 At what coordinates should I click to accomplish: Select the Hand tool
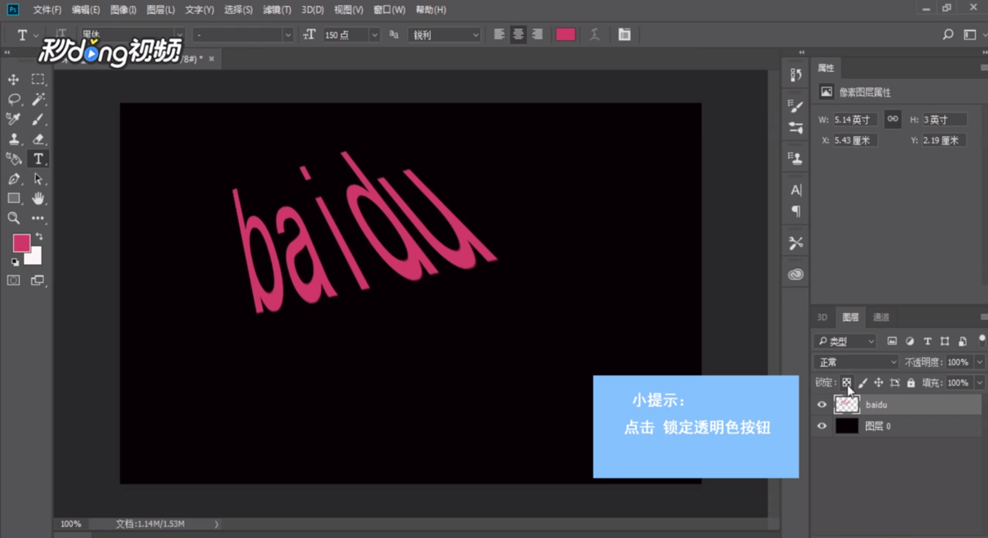click(38, 198)
